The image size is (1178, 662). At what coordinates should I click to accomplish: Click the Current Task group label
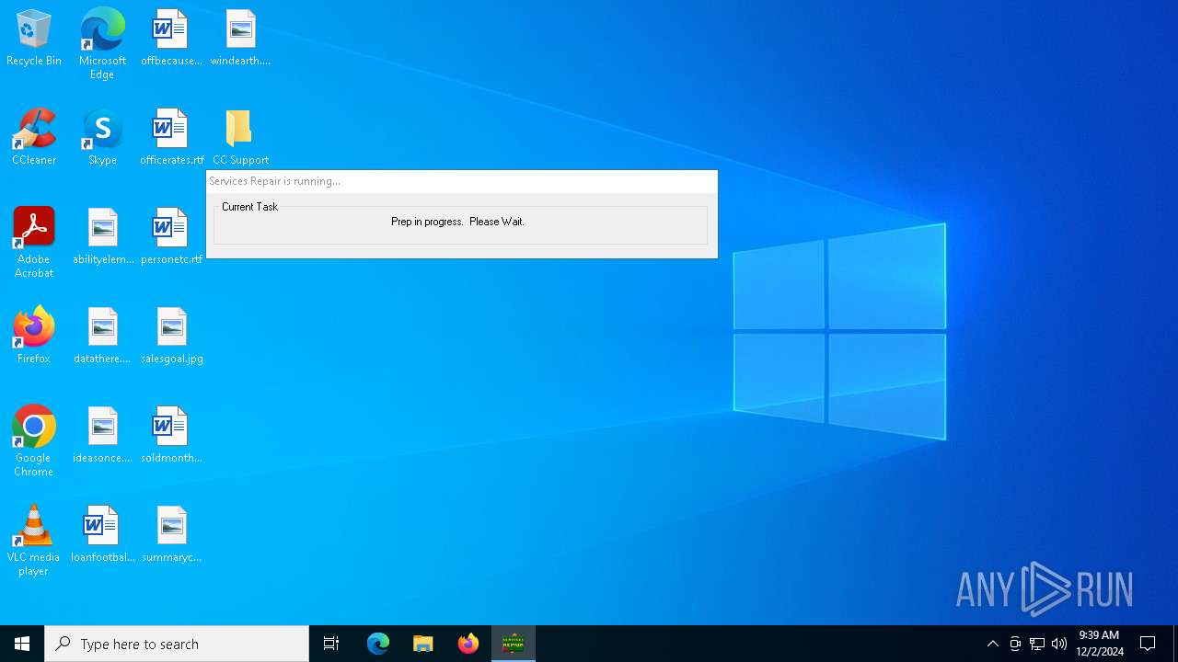(x=249, y=207)
